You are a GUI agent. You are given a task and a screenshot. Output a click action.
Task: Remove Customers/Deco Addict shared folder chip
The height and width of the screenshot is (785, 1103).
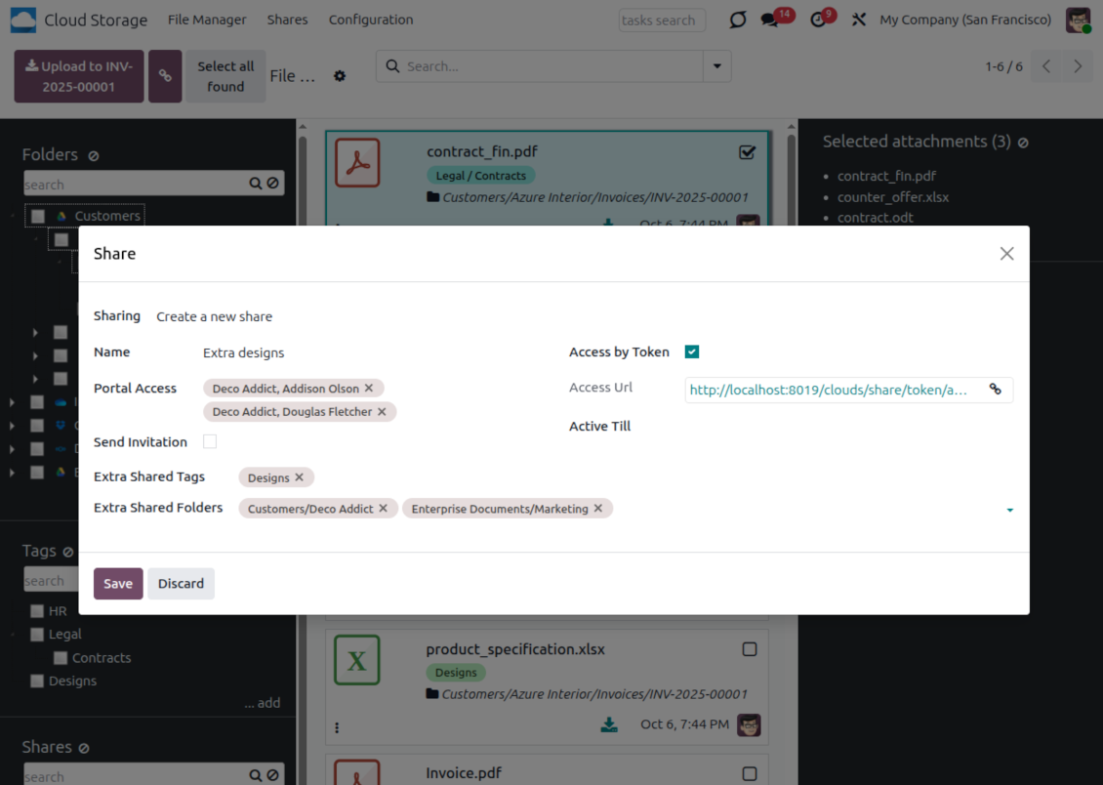click(384, 509)
